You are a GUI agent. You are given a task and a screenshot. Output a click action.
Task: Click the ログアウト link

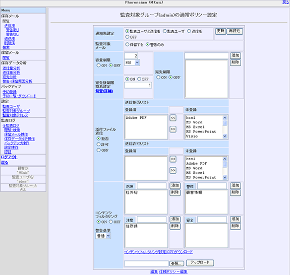[x=9, y=157]
